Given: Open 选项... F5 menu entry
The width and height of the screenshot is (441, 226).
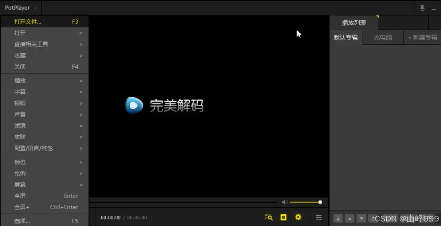Looking at the screenshot, I should (x=45, y=221).
